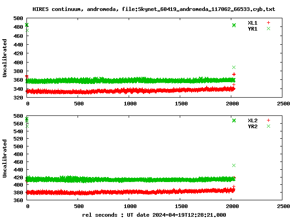Click the 1500 x-axis label under the bottom plot
Image resolution: width=292 pixels, height=219 pixels.
181,206
